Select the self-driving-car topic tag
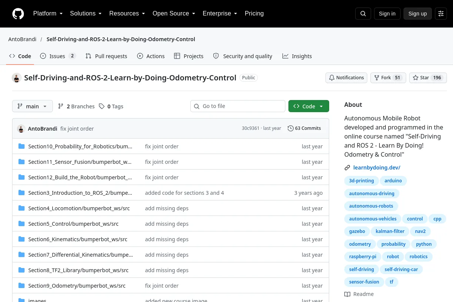 pos(401,270)
